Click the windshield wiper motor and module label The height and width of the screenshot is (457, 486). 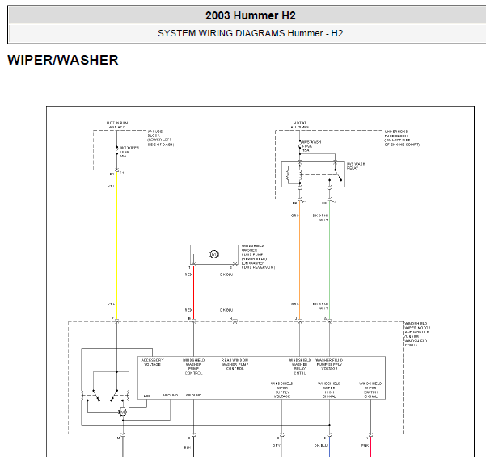pyautogui.click(x=417, y=334)
